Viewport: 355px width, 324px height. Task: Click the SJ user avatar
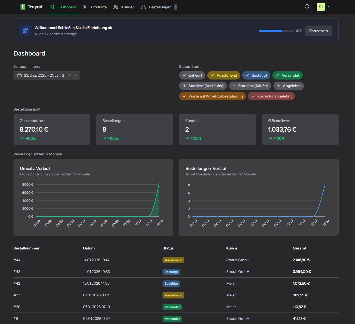click(x=321, y=7)
